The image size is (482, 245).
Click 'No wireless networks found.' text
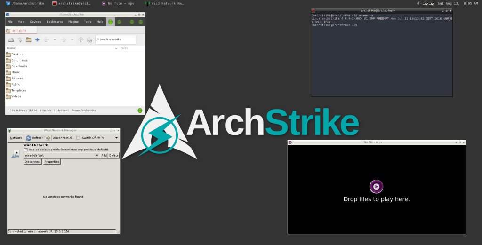[64, 197]
